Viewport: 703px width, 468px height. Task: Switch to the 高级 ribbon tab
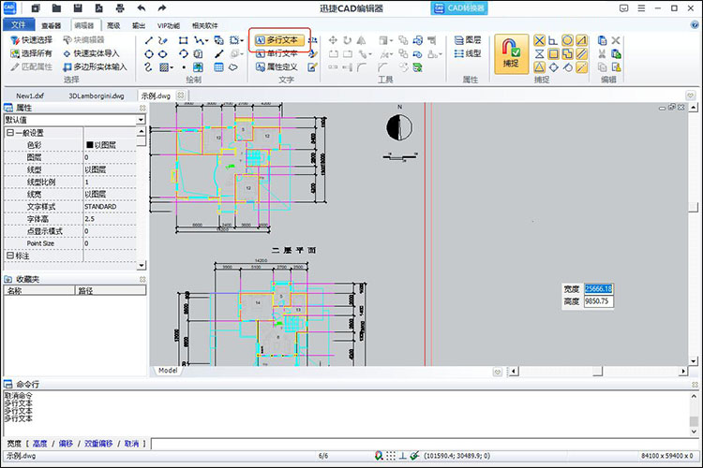point(113,25)
